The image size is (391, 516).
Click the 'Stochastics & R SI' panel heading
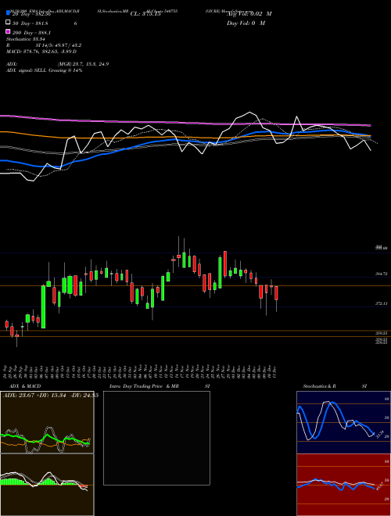pos(335,386)
